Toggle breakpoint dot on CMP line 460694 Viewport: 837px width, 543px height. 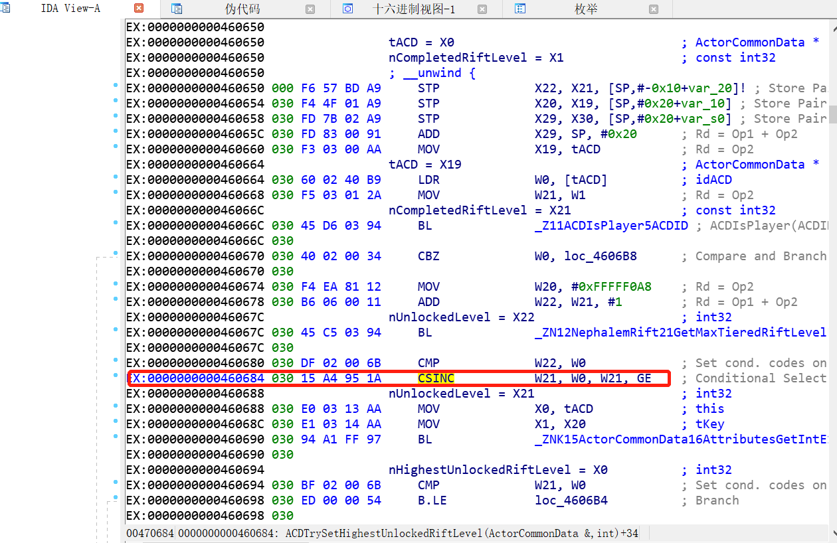pos(116,483)
